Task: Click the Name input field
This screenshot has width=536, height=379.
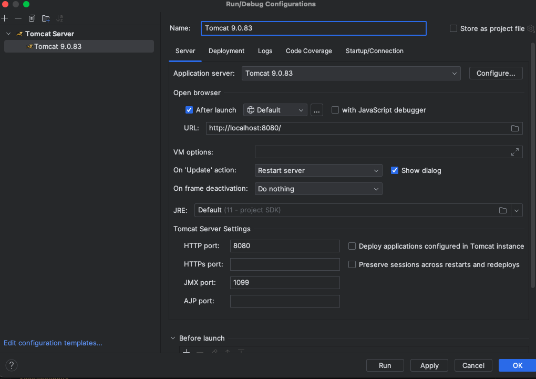Action: 314,28
